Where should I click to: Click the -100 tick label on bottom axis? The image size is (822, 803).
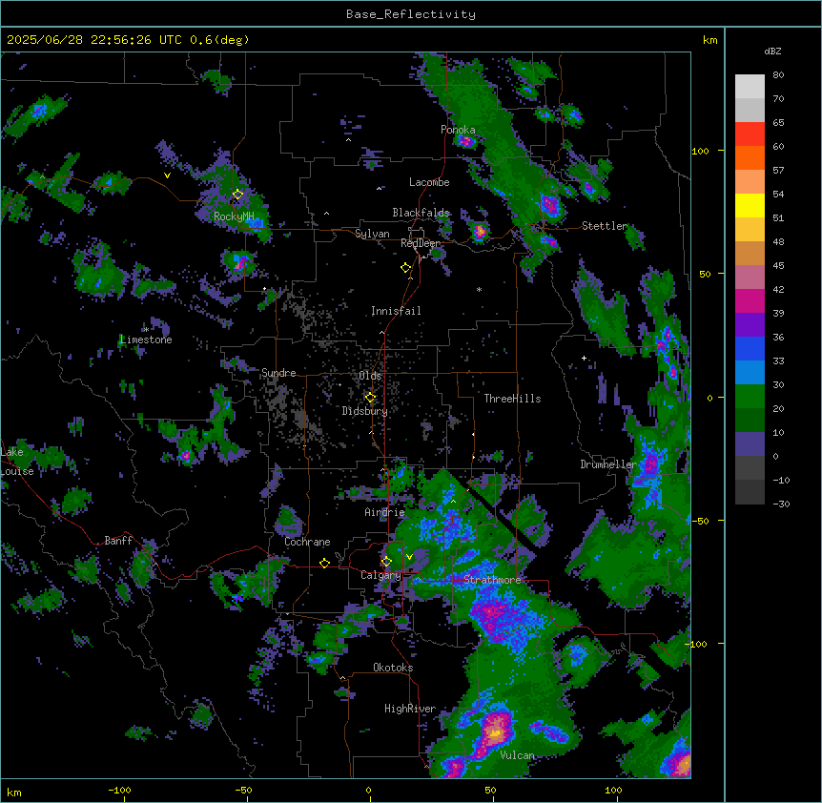point(119,790)
